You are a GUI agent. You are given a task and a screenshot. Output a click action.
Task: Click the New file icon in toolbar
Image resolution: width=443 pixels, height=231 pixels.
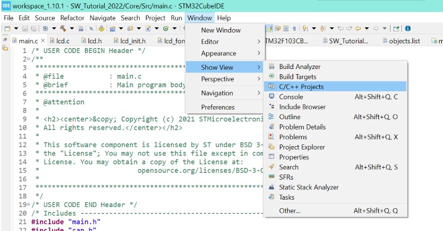coord(7,29)
